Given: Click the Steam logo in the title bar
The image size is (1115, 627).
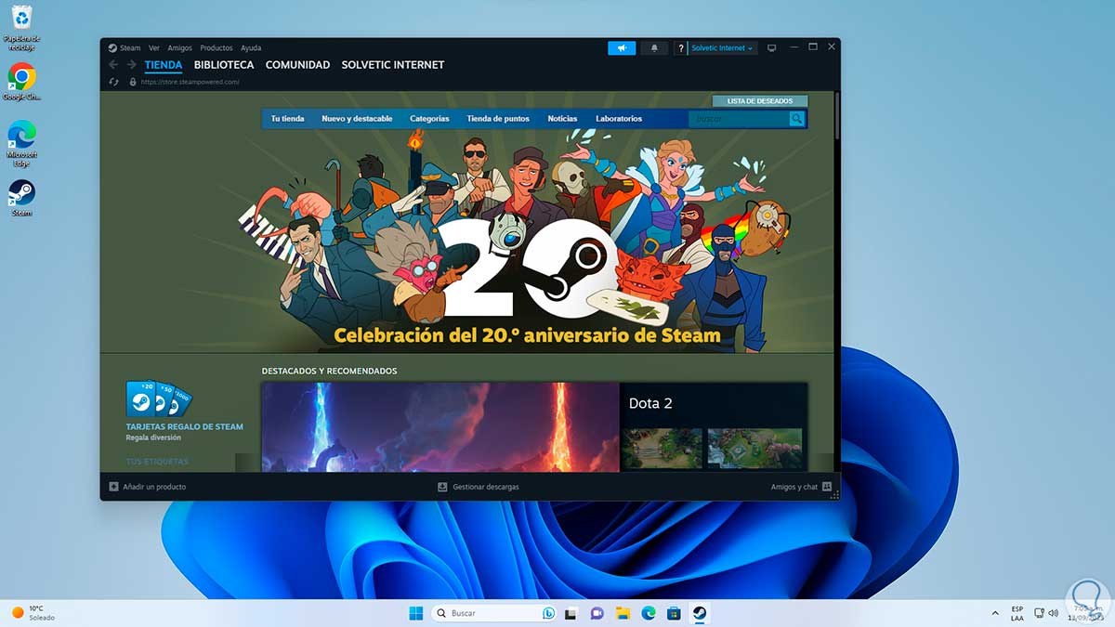Looking at the screenshot, I should click(111, 47).
